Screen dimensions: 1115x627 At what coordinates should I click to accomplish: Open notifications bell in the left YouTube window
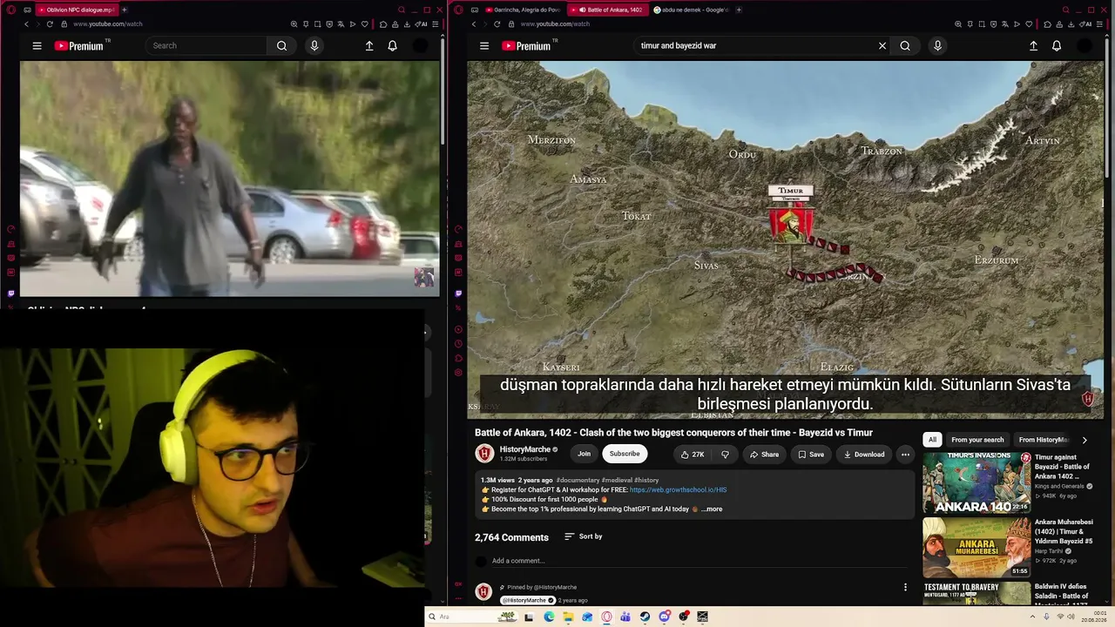pos(393,46)
